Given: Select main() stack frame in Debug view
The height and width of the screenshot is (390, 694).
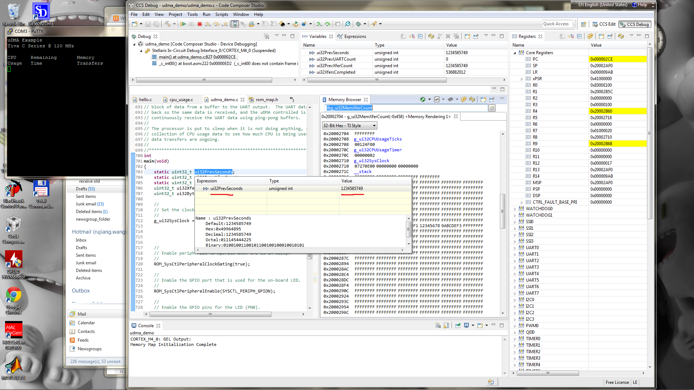Looking at the screenshot, I should click(197, 57).
